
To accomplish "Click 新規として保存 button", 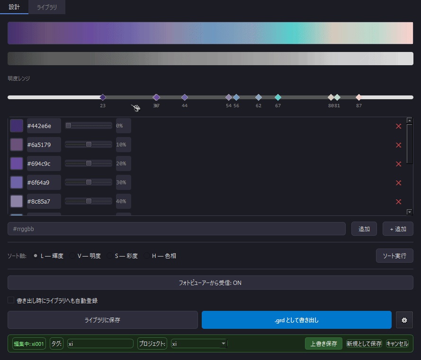I will pyautogui.click(x=364, y=343).
